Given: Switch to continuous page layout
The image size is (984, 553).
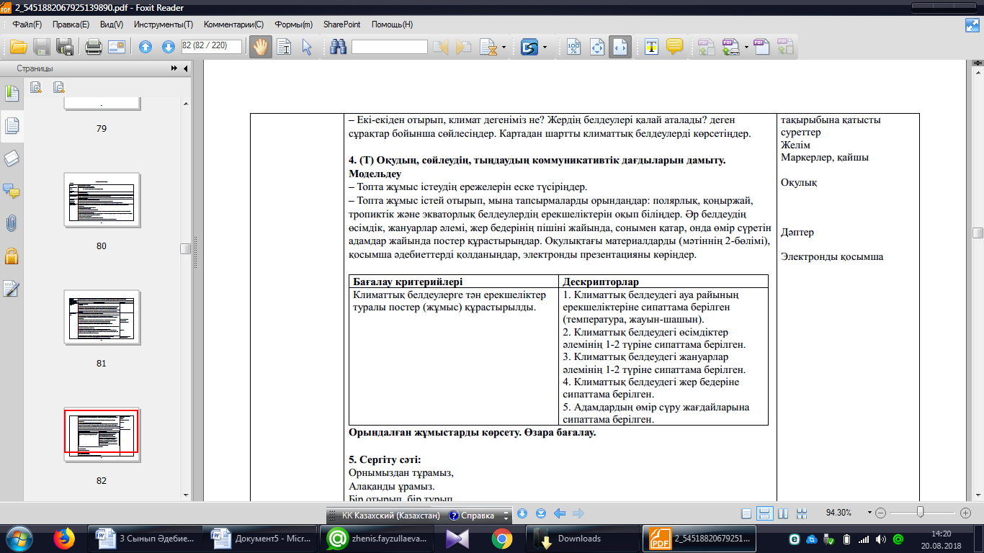Looking at the screenshot, I should pyautogui.click(x=765, y=513).
